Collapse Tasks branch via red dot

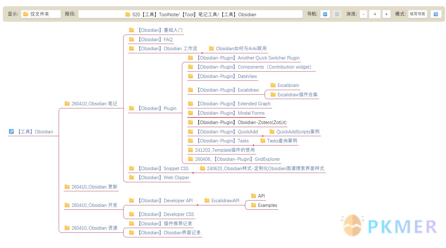coord(253,145)
